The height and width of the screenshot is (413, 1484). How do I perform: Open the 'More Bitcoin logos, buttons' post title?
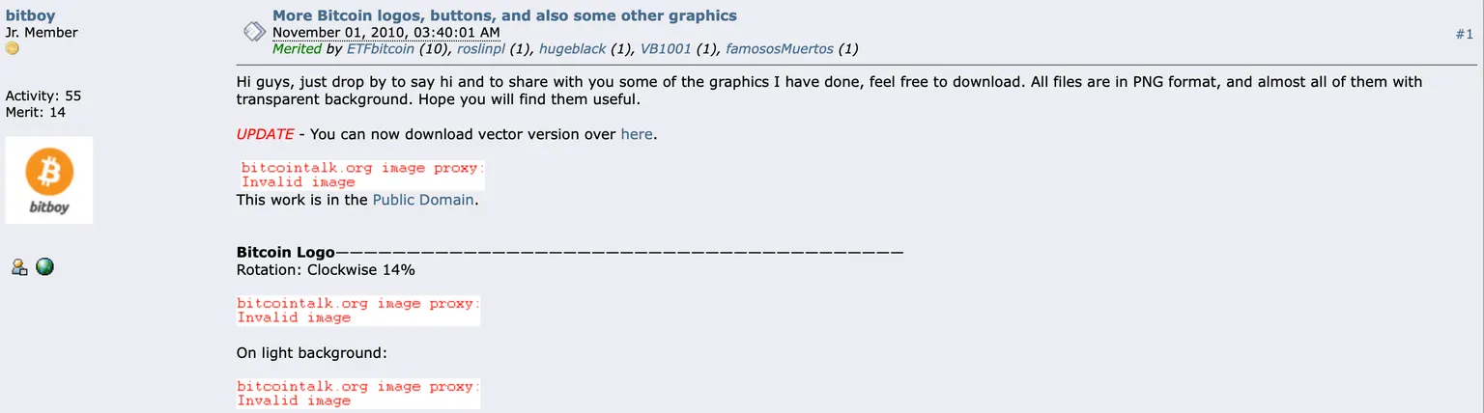[504, 15]
